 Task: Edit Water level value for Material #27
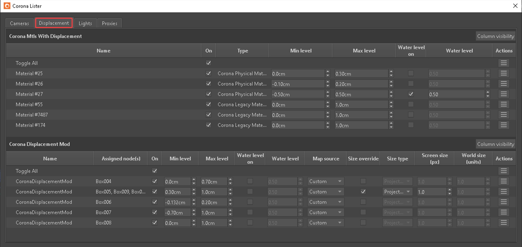tap(457, 94)
